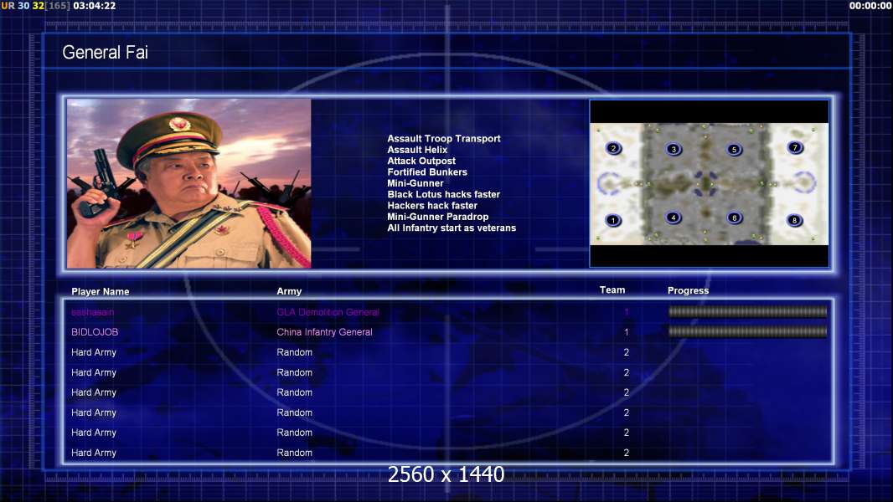Click the sashasain progress bar
Image resolution: width=893 pixels, height=502 pixels.
[x=748, y=311]
